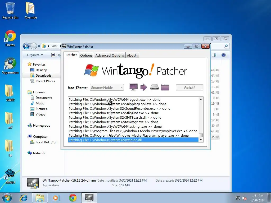Select the SnippingTool.exe log line
Screen dimensions: 271x203
point(133,104)
